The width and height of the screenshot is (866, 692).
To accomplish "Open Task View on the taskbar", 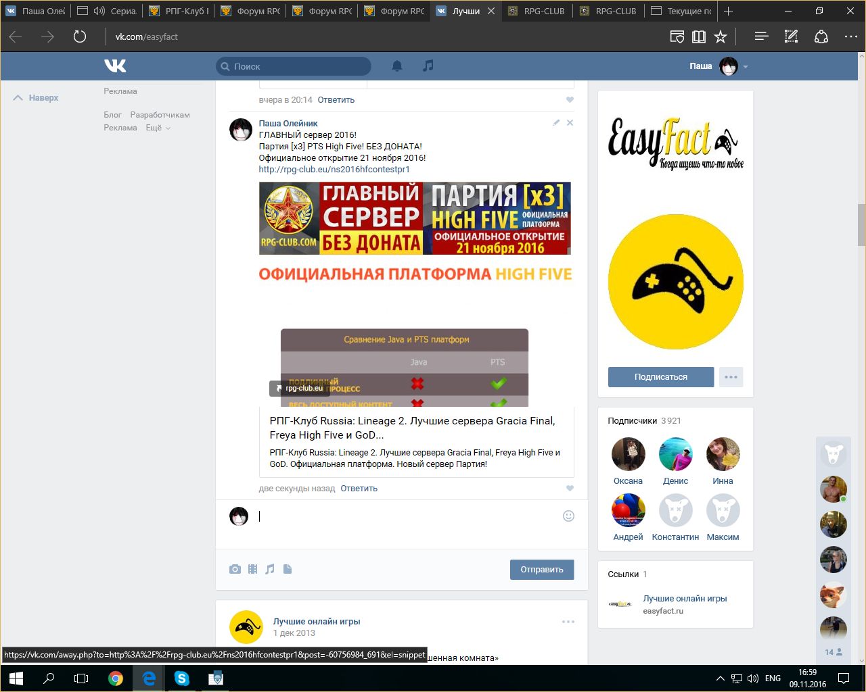I will 81,678.
